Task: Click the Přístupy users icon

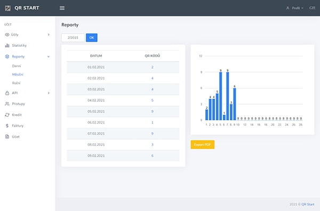Action: tap(7, 104)
